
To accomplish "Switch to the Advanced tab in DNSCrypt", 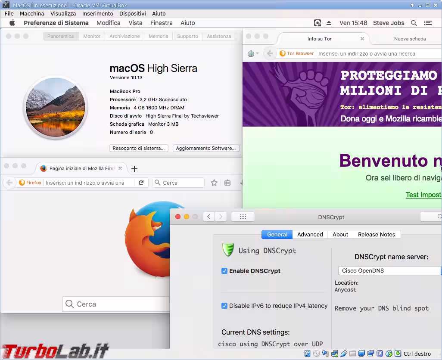I will point(310,235).
